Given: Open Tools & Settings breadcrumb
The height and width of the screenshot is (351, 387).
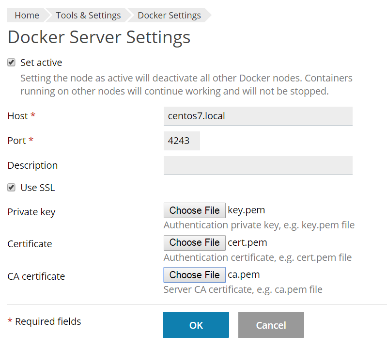Looking at the screenshot, I should (88, 16).
